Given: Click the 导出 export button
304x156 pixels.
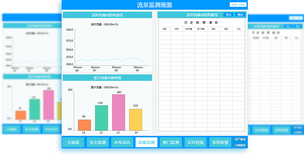Looking at the screenshot, I should click(x=228, y=15).
